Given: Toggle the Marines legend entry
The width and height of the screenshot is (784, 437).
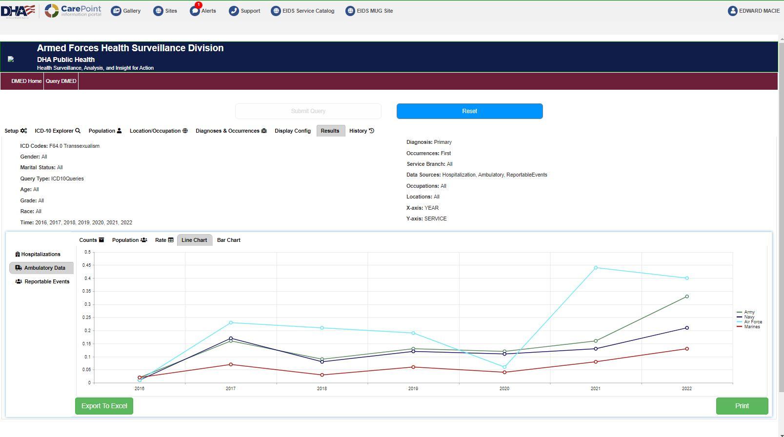Looking at the screenshot, I should 748,327.
